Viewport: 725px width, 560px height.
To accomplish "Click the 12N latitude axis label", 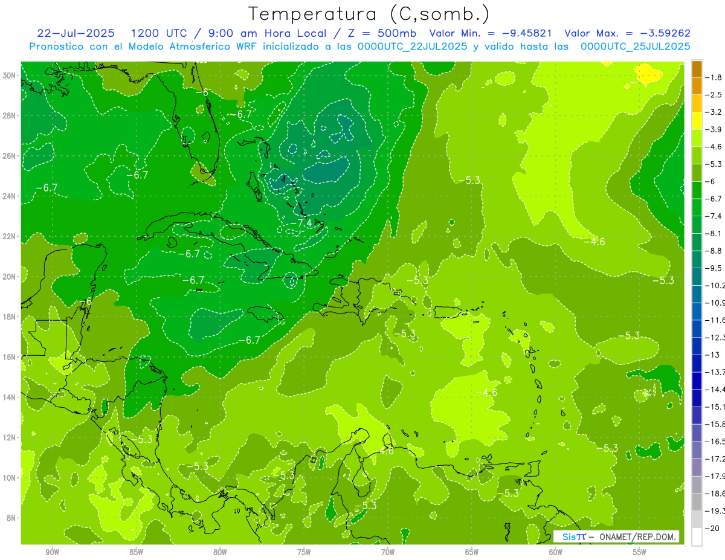I will [x=10, y=437].
